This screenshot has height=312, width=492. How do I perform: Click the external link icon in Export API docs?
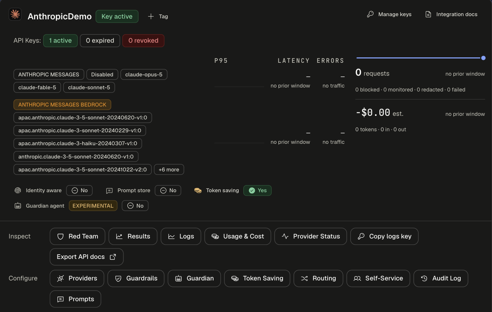pyautogui.click(x=113, y=257)
